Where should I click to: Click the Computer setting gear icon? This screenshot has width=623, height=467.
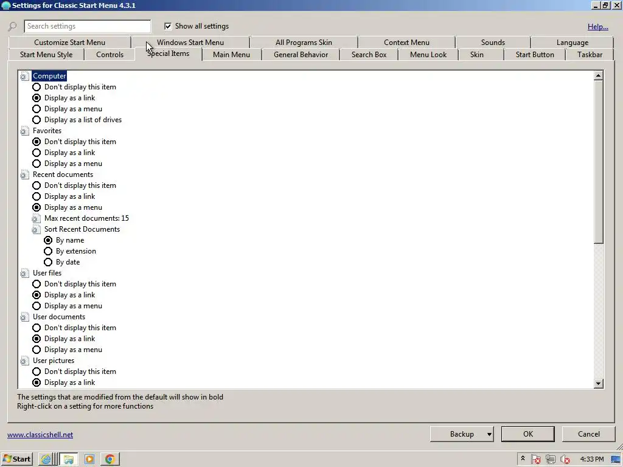pyautogui.click(x=24, y=76)
